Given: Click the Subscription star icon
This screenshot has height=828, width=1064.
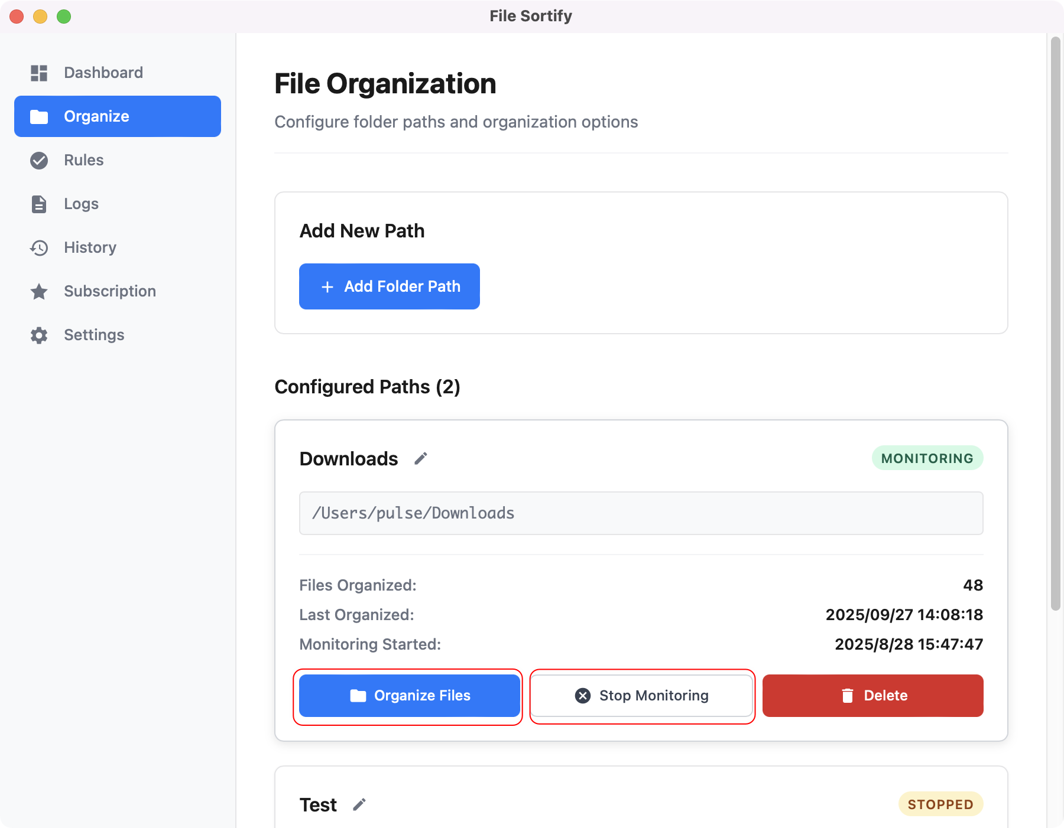Looking at the screenshot, I should point(39,291).
